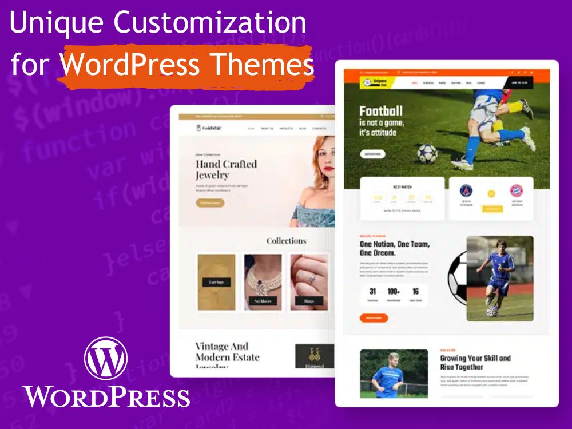Click 'One Nation, One Team, One Dream.' heading
Image resolution: width=572 pixels, height=429 pixels.
click(x=395, y=248)
